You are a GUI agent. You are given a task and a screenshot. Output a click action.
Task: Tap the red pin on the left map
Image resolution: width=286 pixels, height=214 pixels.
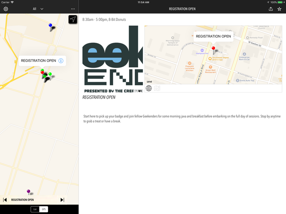click(x=42, y=73)
